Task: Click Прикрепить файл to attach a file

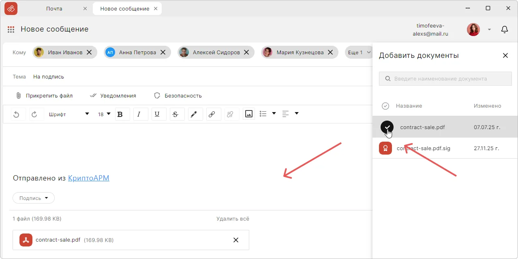Action: 44,96
